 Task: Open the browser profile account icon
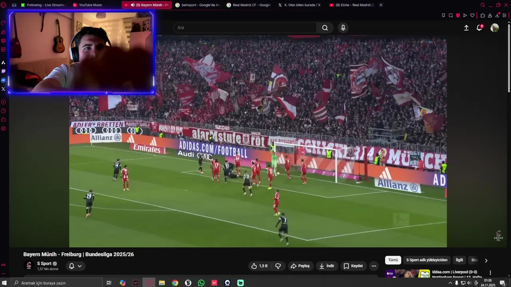(490, 16)
